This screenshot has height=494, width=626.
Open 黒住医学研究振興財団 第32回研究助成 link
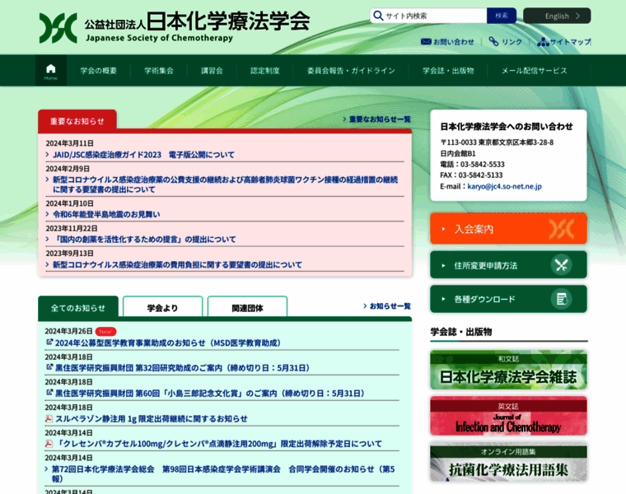183,368
